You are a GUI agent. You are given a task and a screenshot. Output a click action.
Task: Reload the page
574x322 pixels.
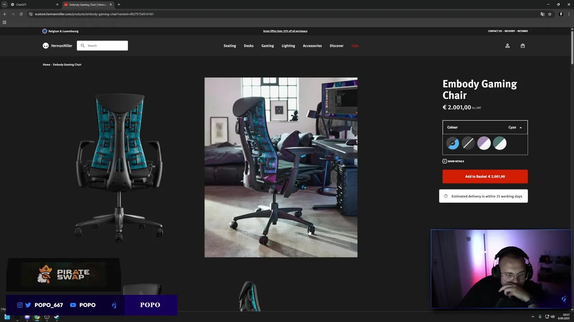click(x=21, y=14)
